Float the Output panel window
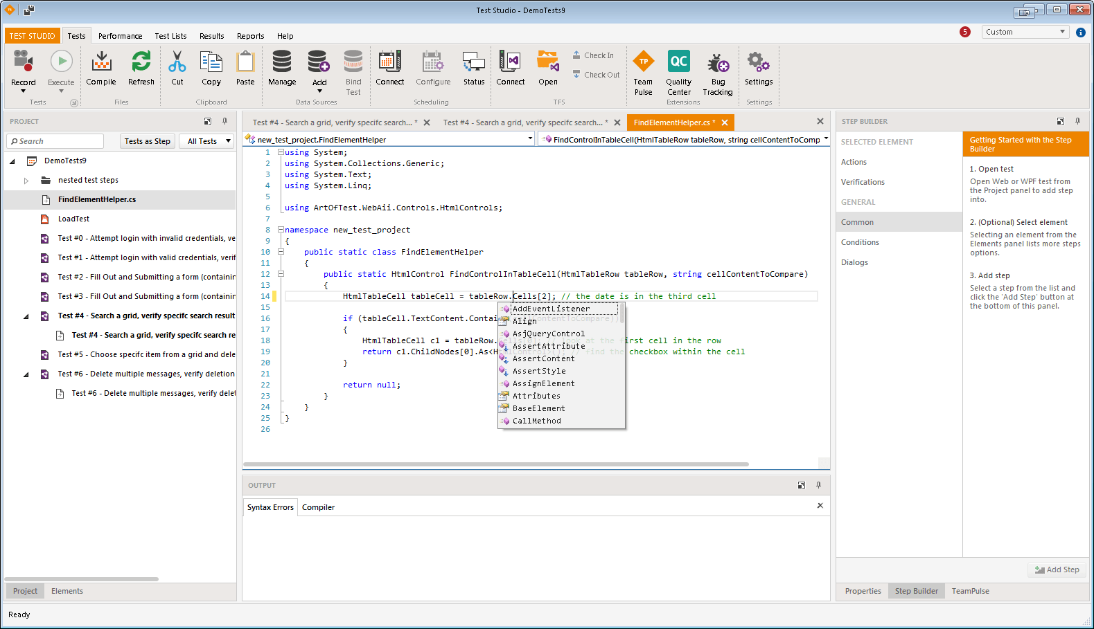The width and height of the screenshot is (1094, 629). (x=802, y=485)
